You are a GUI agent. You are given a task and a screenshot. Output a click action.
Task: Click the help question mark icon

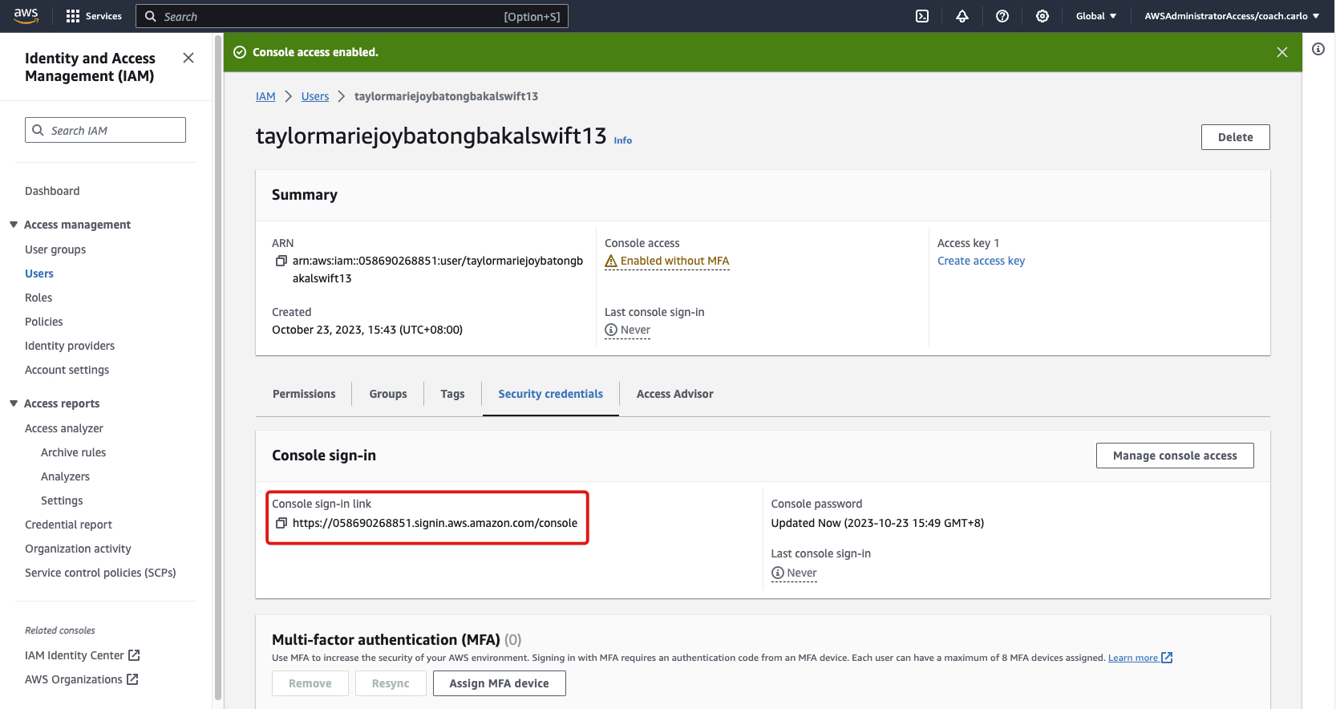[x=1002, y=16]
